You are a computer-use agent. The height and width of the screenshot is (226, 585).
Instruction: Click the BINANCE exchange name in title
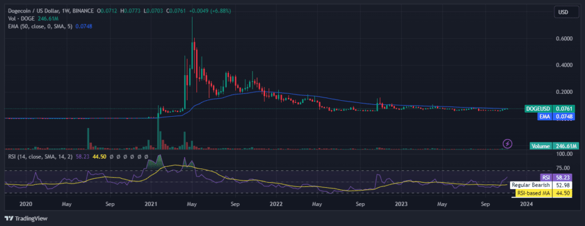tap(82, 11)
